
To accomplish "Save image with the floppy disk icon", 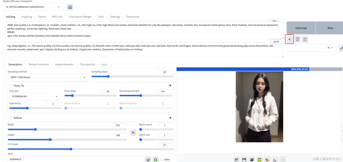I will point(244,159).
